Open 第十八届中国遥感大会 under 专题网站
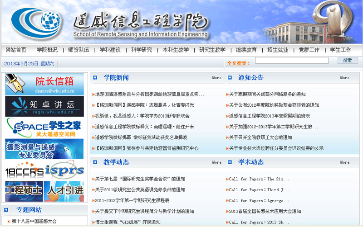The width and height of the screenshot is (363, 227). click(34, 222)
